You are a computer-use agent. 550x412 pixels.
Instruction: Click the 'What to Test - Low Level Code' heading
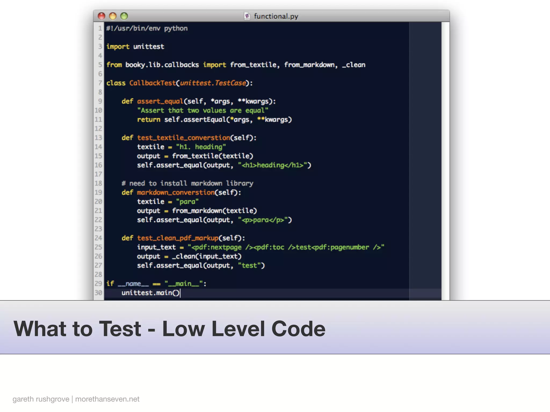(169, 329)
